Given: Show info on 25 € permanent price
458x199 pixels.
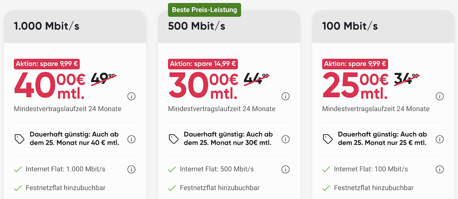Looking at the screenshot, I should [x=440, y=139].
